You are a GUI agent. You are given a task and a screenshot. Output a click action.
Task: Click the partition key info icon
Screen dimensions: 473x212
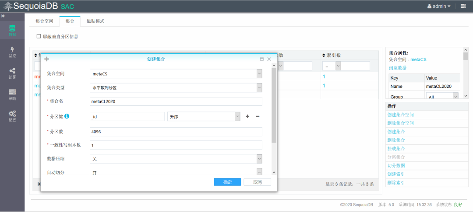click(x=67, y=116)
